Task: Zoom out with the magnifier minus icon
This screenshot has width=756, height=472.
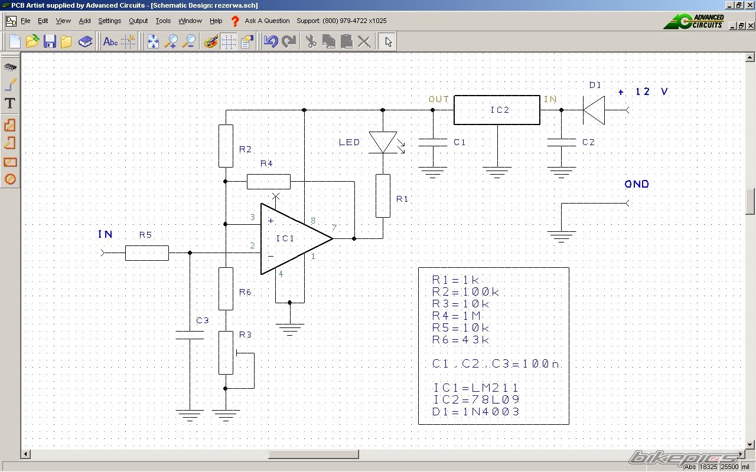Action: (189, 41)
